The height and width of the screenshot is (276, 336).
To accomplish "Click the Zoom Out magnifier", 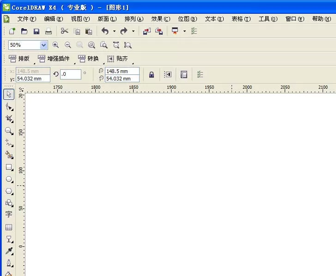I will pos(68,45).
